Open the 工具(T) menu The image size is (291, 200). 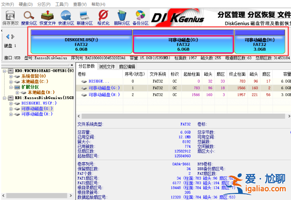pos(62,4)
